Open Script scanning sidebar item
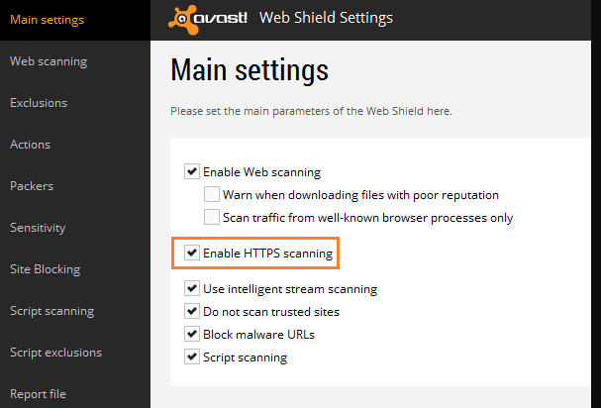 tap(52, 311)
